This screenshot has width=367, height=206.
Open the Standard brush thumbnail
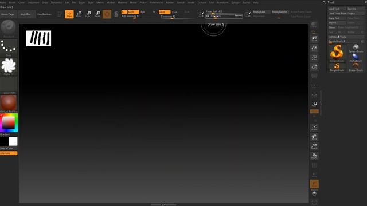pos(9,29)
